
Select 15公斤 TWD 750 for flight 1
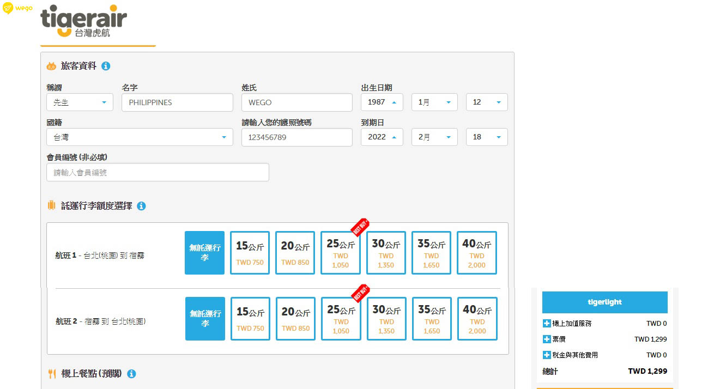[x=250, y=253]
